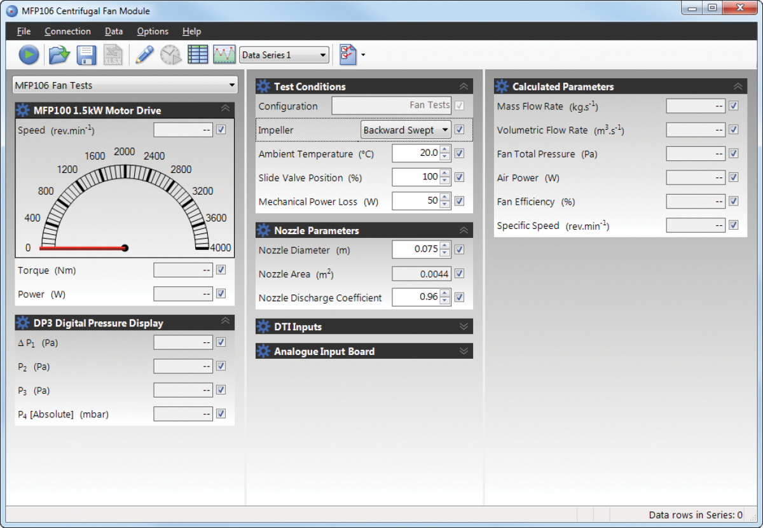Click the Nozzle Discharge Coefficient field
This screenshot has width=763, height=528.
click(x=416, y=297)
